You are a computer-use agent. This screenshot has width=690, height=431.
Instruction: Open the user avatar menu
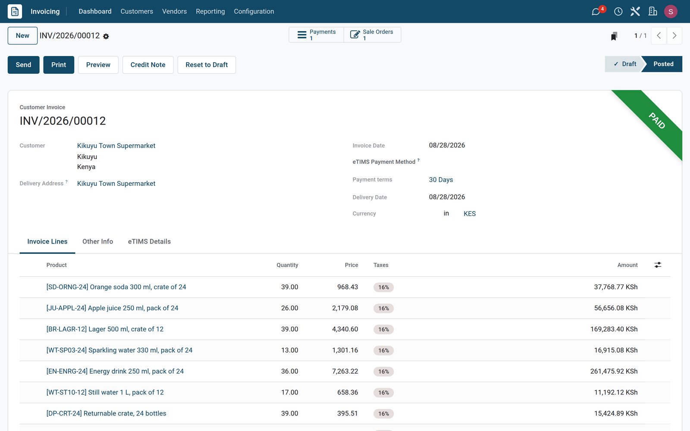tap(671, 12)
